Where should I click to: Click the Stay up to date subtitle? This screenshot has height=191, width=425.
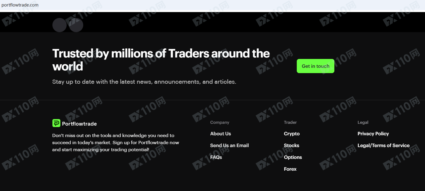point(144,82)
